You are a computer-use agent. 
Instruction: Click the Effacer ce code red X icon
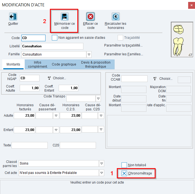click(x=91, y=17)
